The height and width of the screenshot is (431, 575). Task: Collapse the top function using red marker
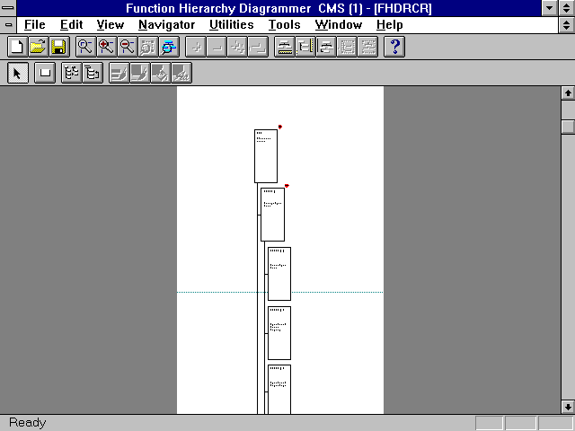pos(279,127)
